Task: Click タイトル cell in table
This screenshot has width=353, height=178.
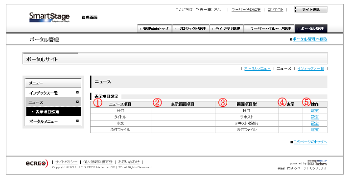Action: 120,117
